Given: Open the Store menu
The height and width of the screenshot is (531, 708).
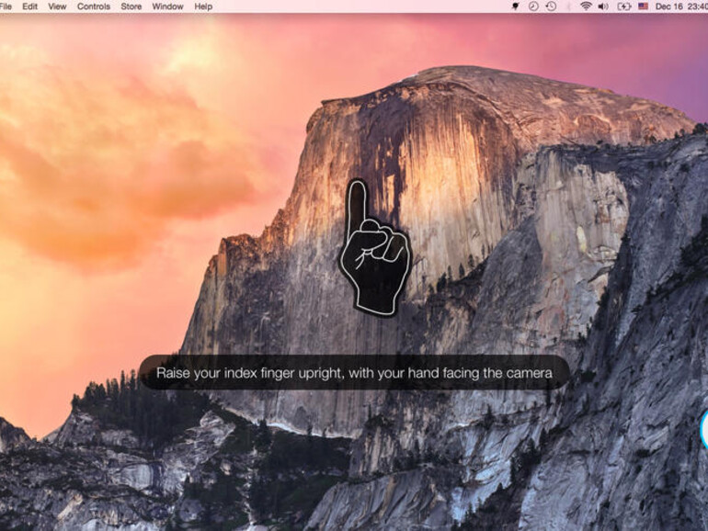Looking at the screenshot, I should point(131,6).
